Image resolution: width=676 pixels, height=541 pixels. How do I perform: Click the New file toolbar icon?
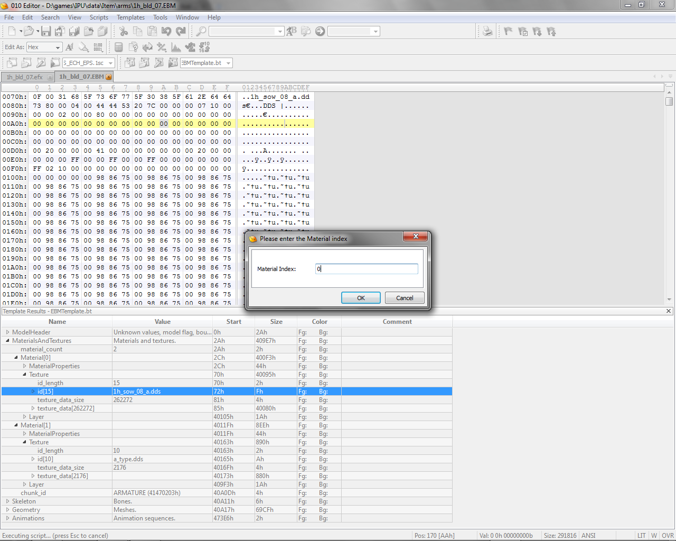pos(12,31)
